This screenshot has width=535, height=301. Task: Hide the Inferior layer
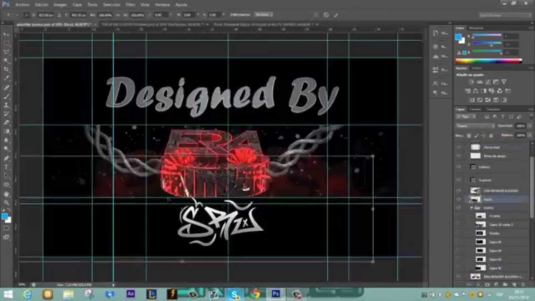(459, 167)
